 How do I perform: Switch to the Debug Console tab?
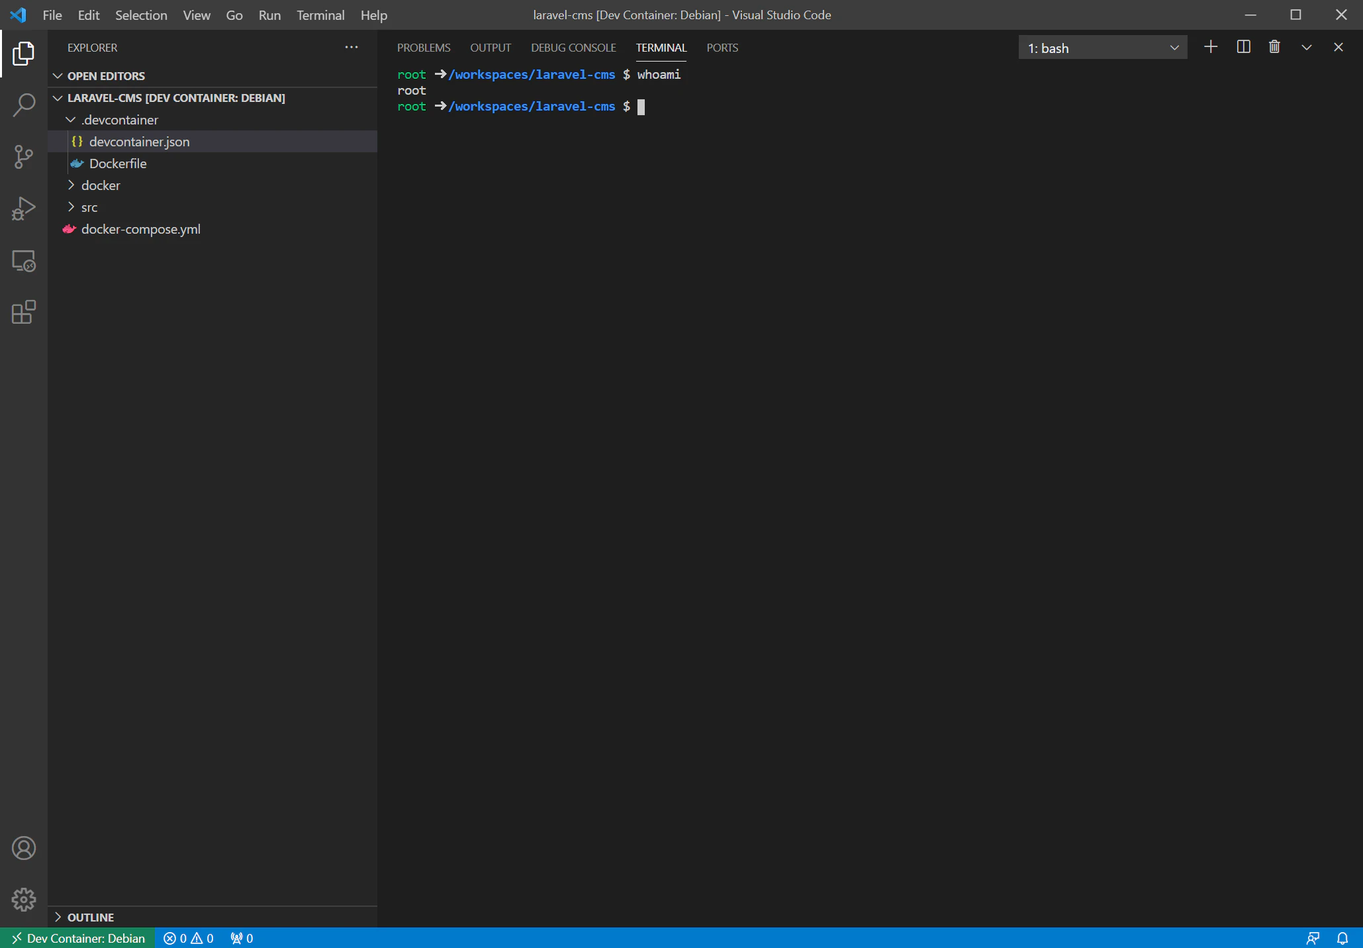click(573, 48)
